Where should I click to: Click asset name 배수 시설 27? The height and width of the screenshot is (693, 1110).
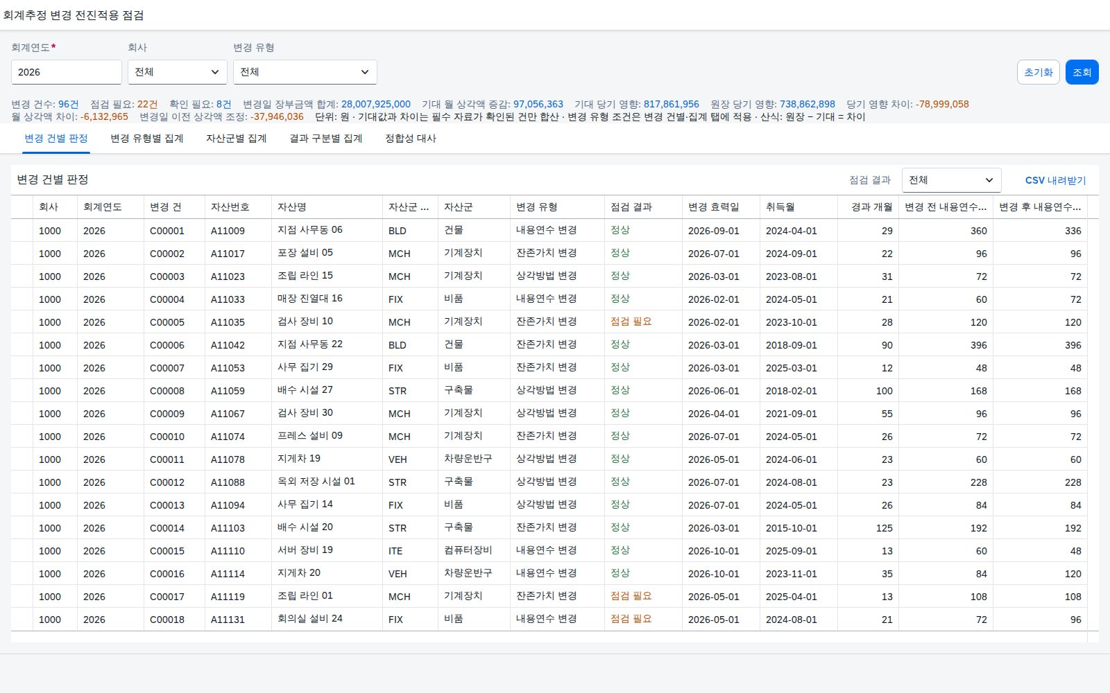(305, 390)
